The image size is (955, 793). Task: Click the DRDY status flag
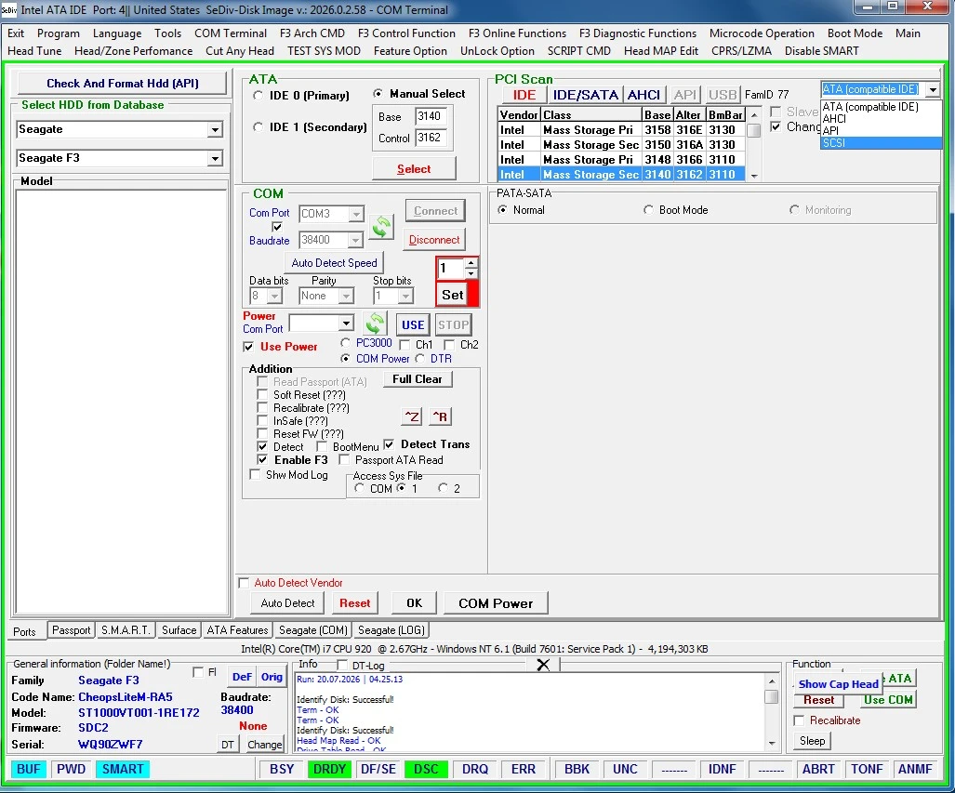click(x=329, y=769)
